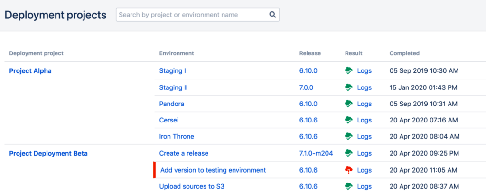This screenshot has width=486, height=192.
Task: Focus the project or environment search field
Action: (197, 15)
